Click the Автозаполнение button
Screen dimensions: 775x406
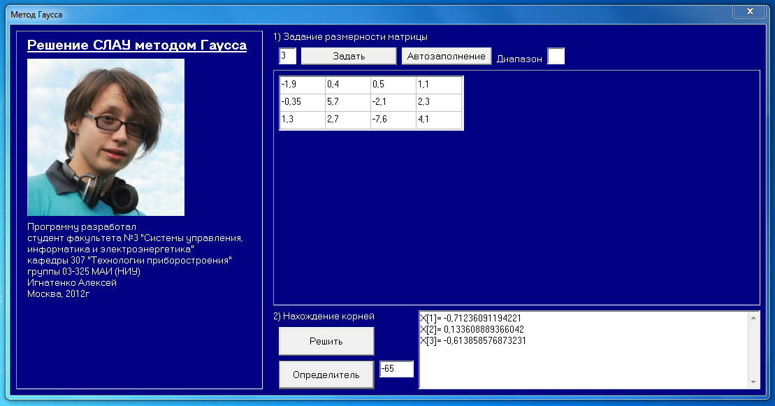point(447,56)
